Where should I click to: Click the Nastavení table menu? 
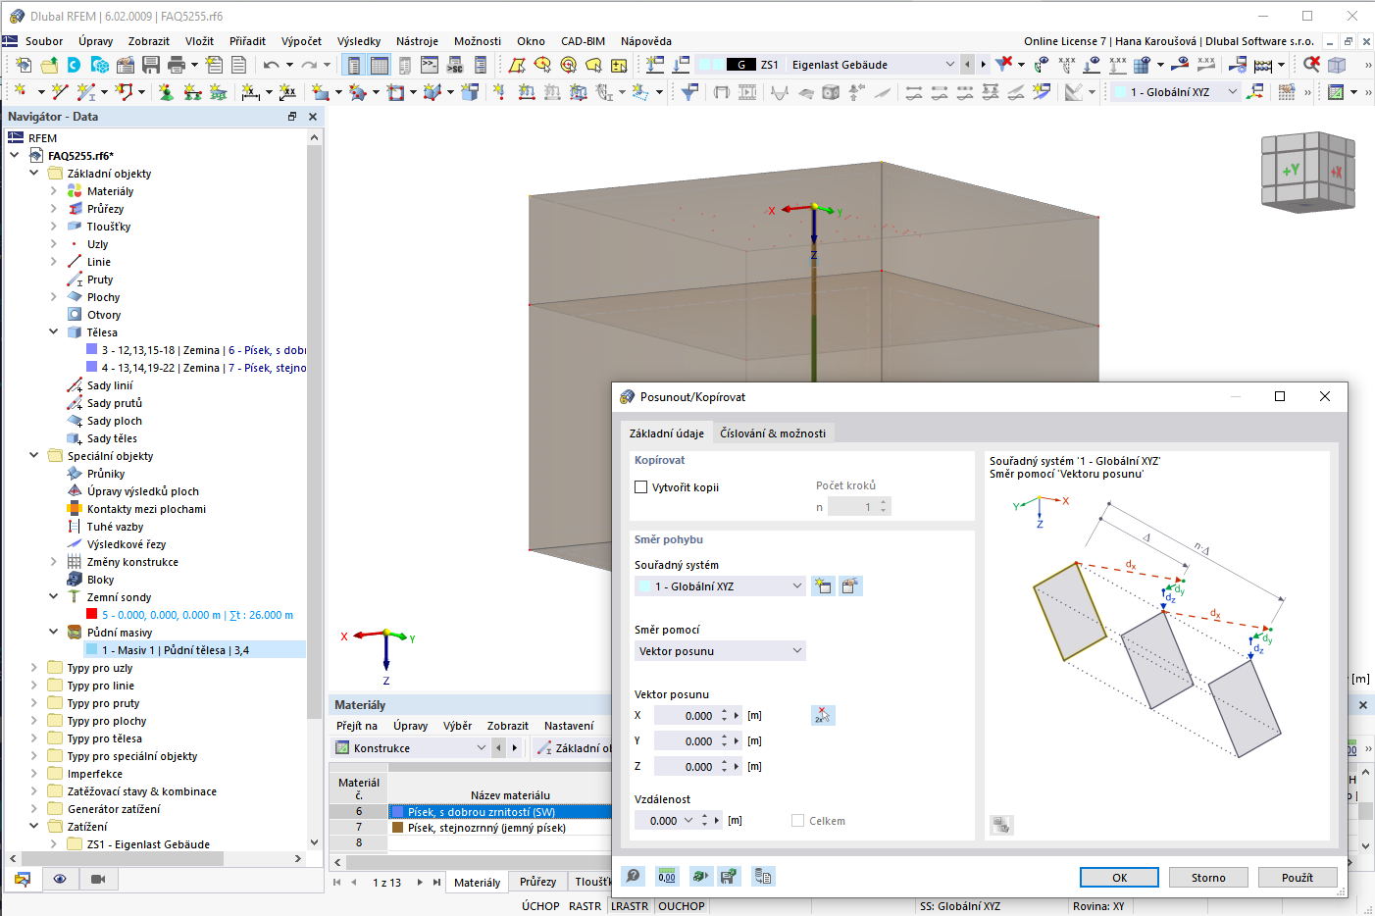(x=569, y=727)
